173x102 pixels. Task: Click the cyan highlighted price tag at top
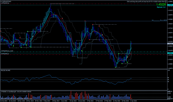(170, 5)
